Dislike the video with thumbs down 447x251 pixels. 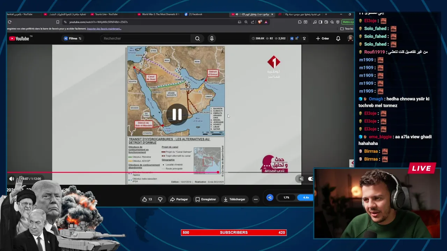(160, 199)
